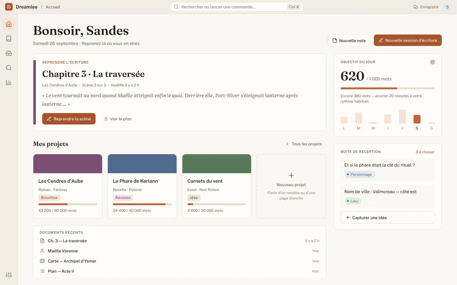Open the Le Phare de Kerlann project
This screenshot has width=457, height=285.
142,186
